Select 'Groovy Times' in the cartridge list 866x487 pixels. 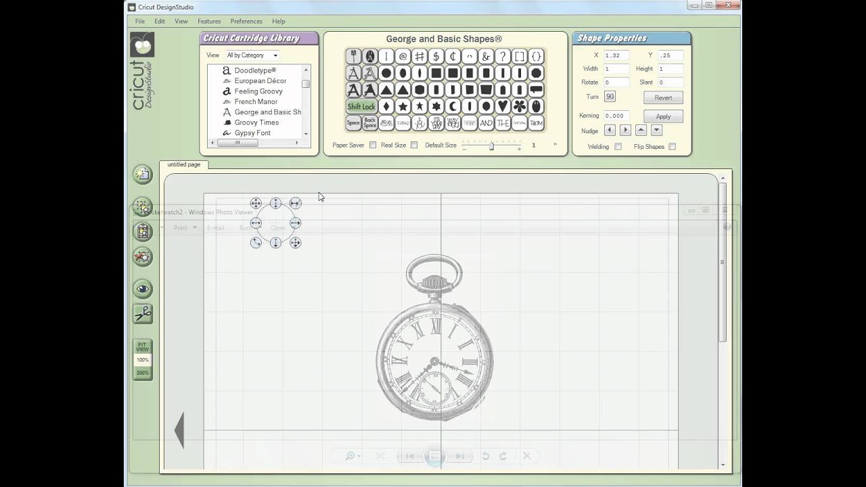point(256,122)
